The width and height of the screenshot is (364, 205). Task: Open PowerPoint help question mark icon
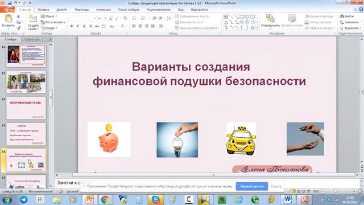pyautogui.click(x=361, y=10)
